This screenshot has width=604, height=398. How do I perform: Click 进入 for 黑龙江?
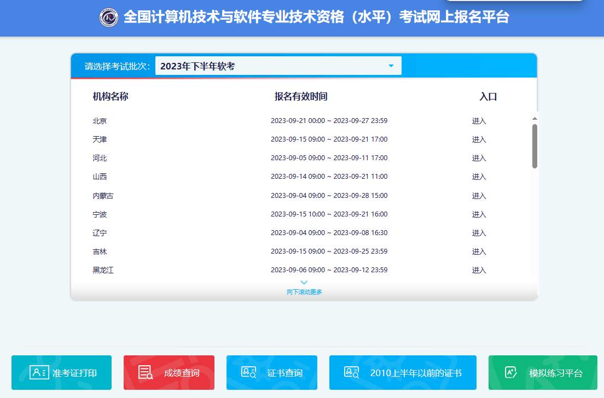point(479,270)
